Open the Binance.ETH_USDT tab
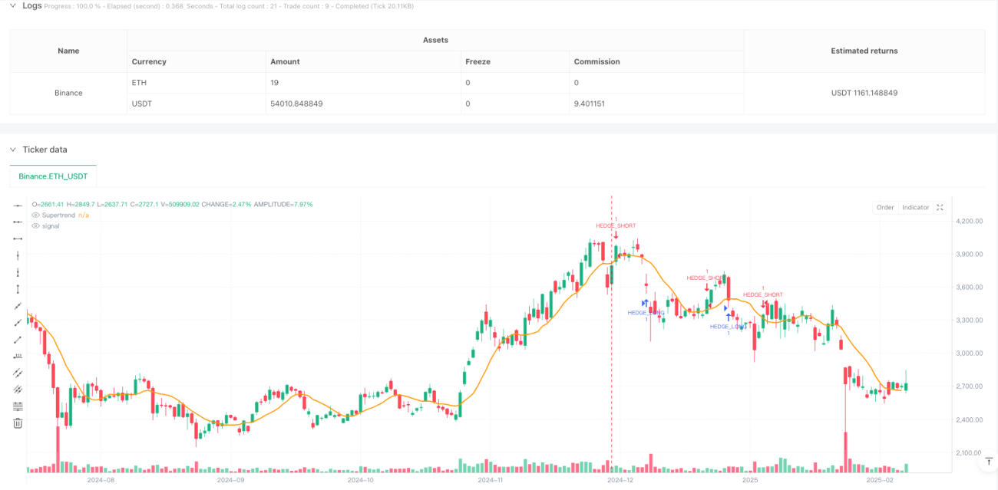The width and height of the screenshot is (998, 490). click(x=53, y=176)
